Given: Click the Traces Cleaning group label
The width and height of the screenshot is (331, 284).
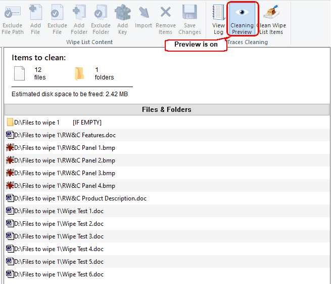Looking at the screenshot, I should (x=248, y=42).
